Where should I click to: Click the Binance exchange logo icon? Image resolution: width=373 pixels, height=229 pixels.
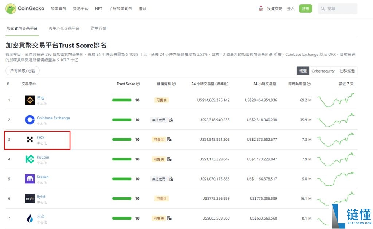[x=30, y=100]
